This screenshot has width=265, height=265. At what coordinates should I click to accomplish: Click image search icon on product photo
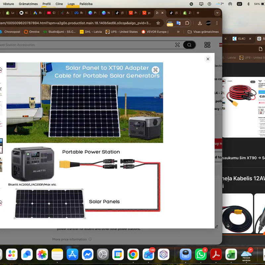(x=155, y=70)
